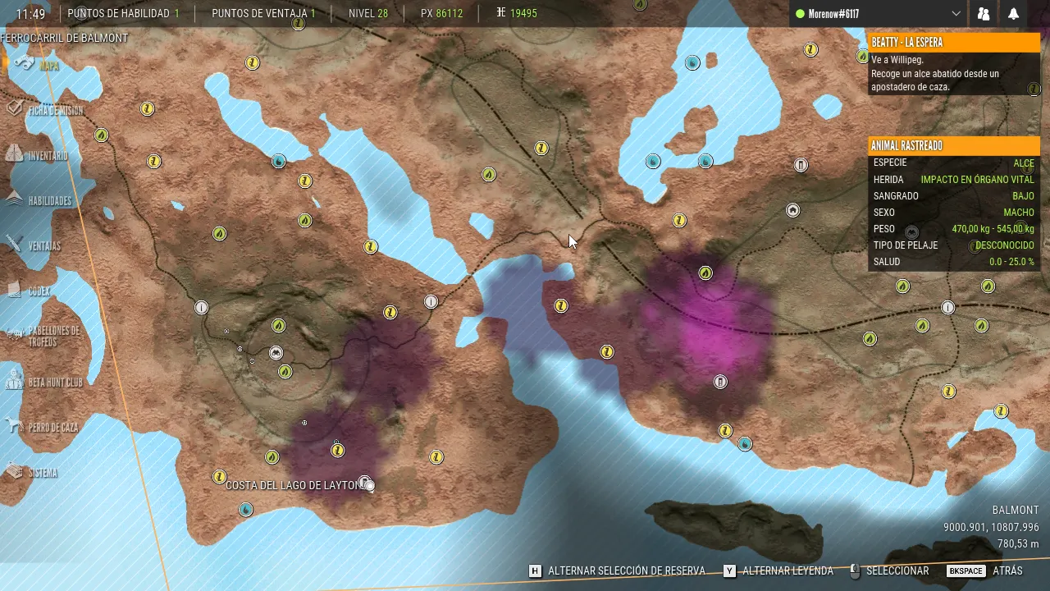Open INVENTARIO in the sidebar
Viewport: 1050px width, 591px height.
tap(38, 155)
